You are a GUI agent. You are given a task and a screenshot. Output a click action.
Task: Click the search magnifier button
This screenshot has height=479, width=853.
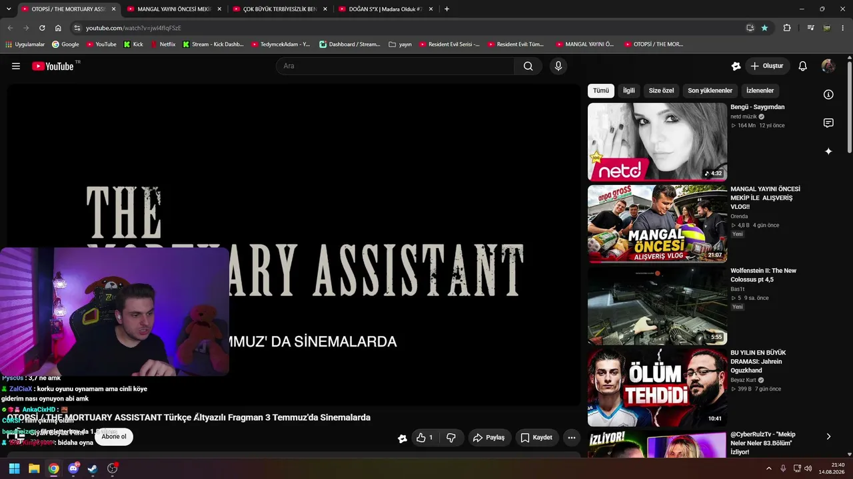(x=528, y=66)
